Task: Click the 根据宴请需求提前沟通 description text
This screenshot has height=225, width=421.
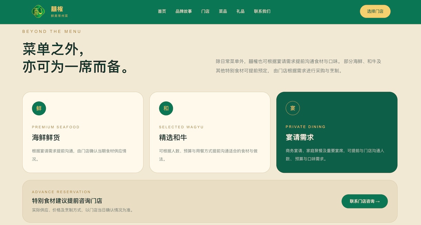Action: [x=79, y=155]
